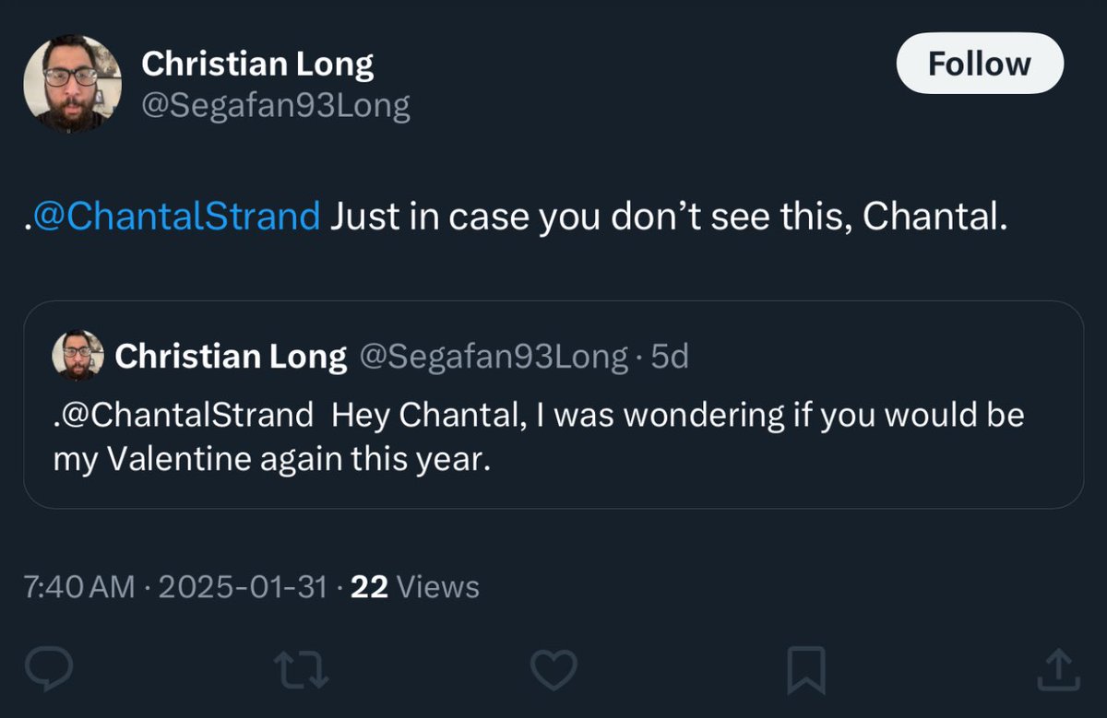Click @ChantalStrand inside the quoted tweet
This screenshot has width=1107, height=718.
click(184, 415)
